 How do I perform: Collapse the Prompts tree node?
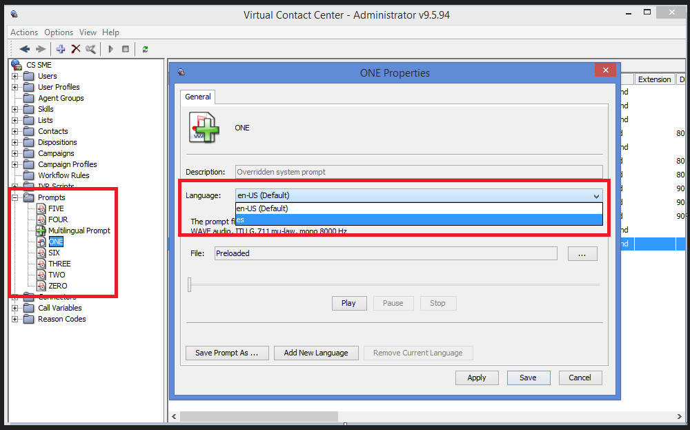click(15, 197)
